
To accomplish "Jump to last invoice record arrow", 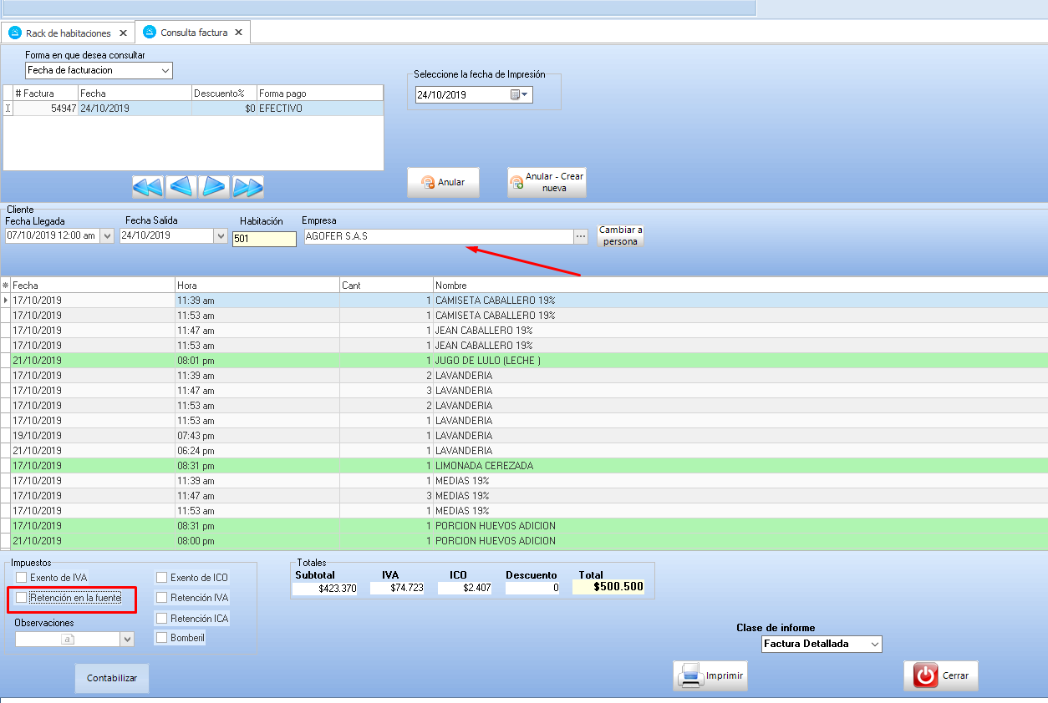I will (248, 187).
